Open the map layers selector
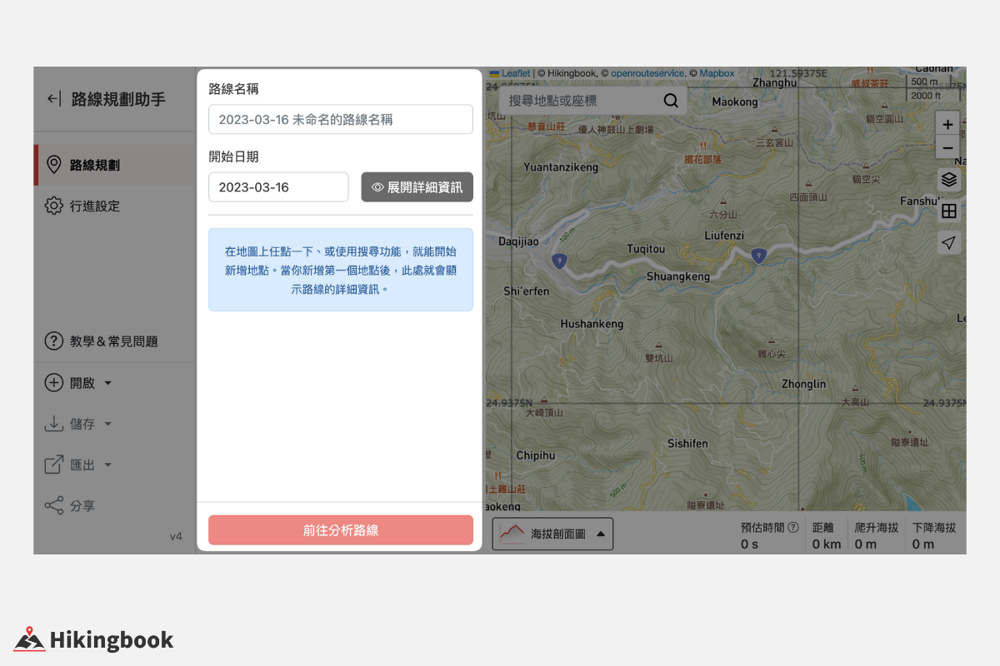This screenshot has height=666, width=1000. [x=948, y=179]
